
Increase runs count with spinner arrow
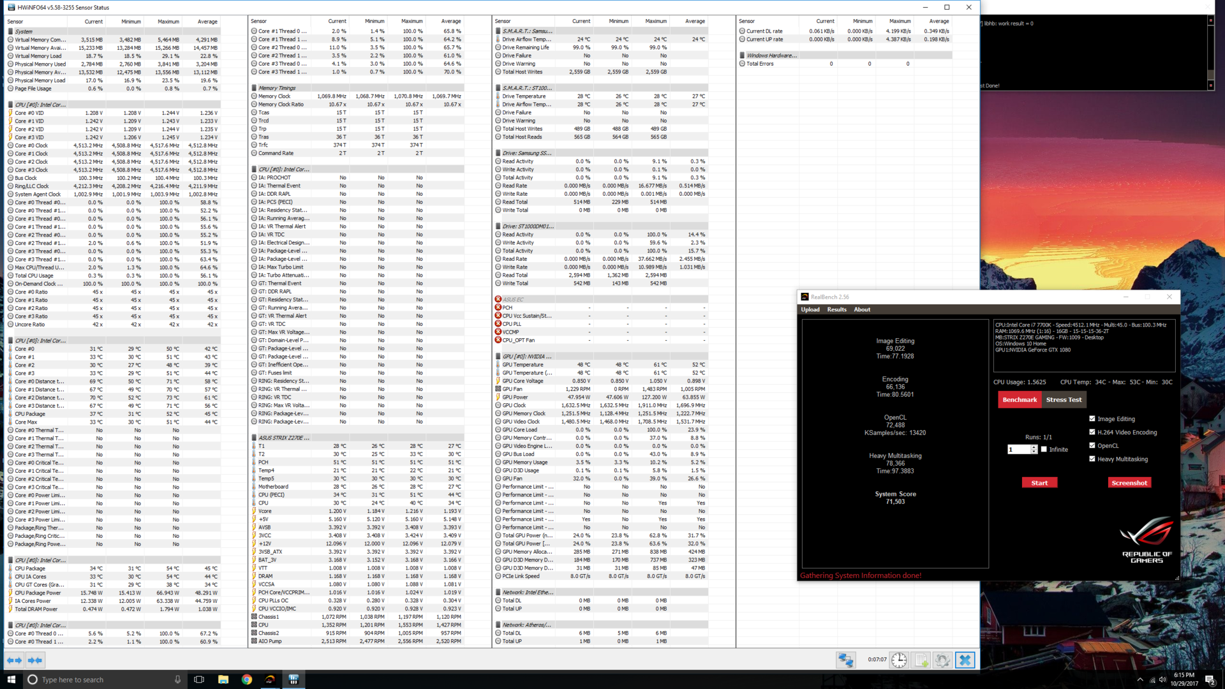(1034, 447)
